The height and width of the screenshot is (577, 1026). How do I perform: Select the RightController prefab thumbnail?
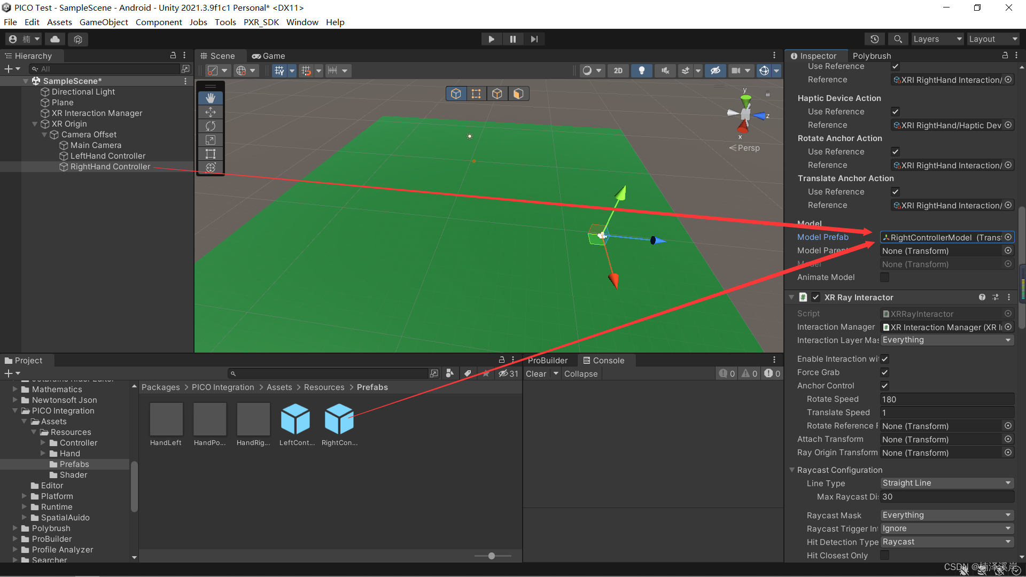[339, 419]
